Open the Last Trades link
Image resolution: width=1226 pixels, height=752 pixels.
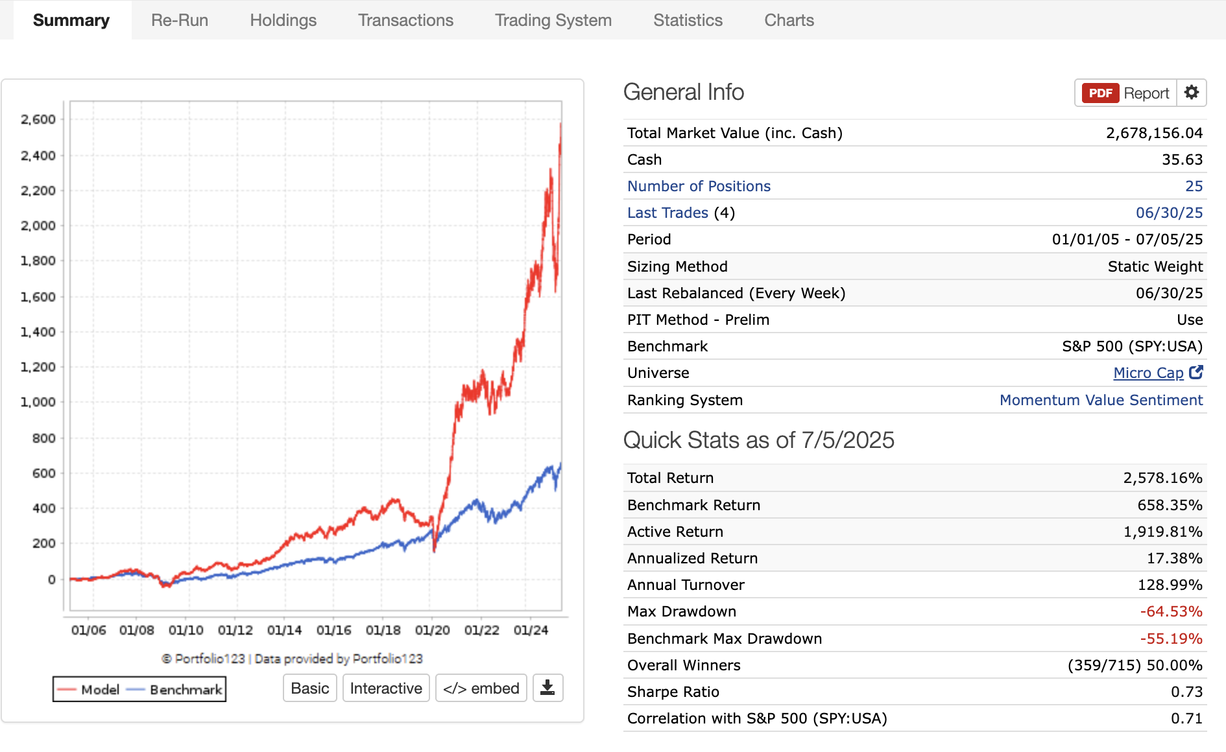pyautogui.click(x=667, y=213)
